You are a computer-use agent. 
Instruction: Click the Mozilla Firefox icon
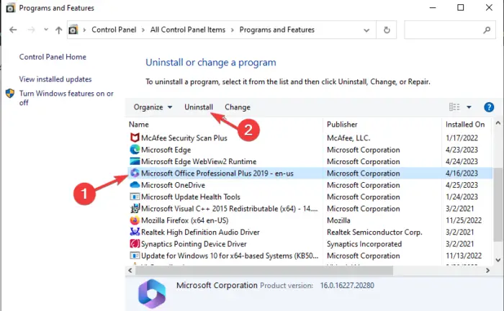click(x=135, y=220)
